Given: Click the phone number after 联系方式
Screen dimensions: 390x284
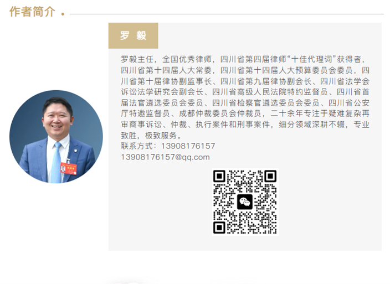Looking at the screenshot, I should point(187,146).
